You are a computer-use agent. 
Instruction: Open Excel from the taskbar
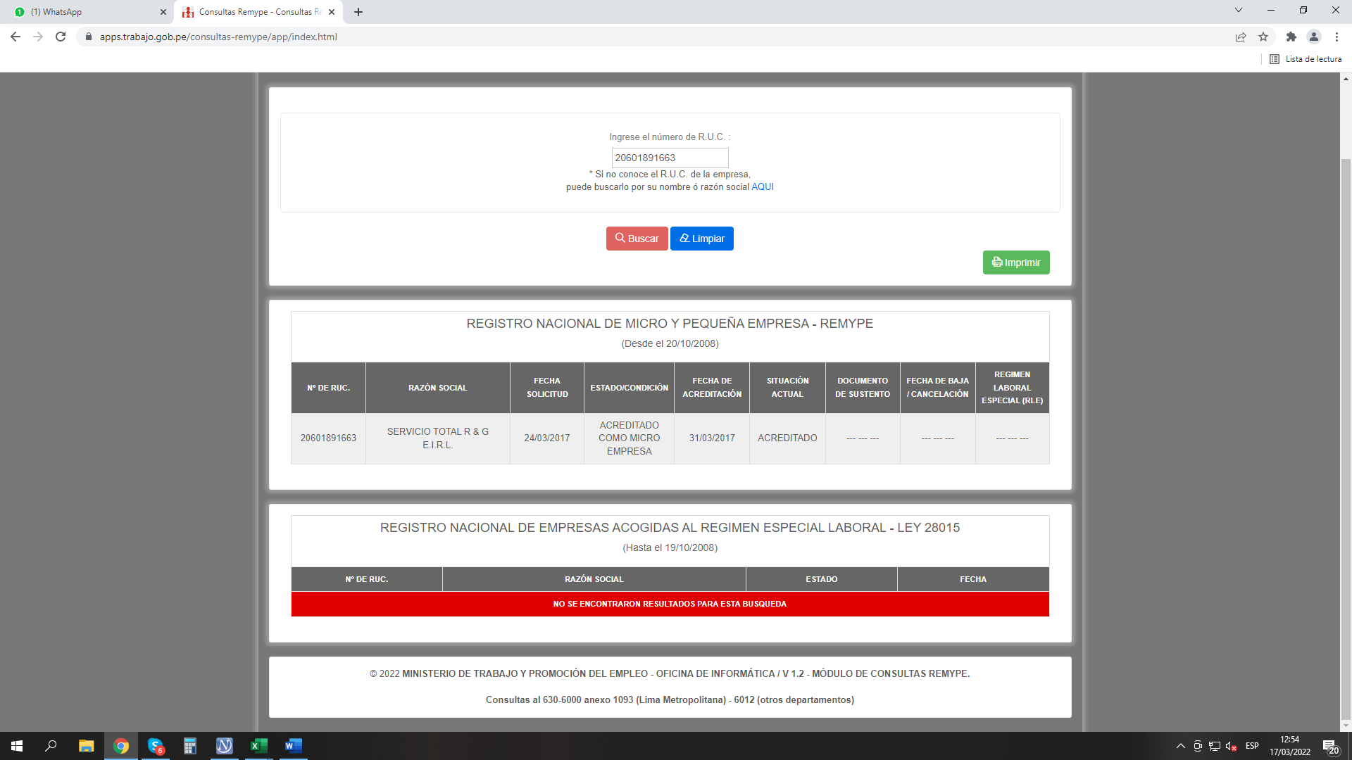(x=258, y=746)
